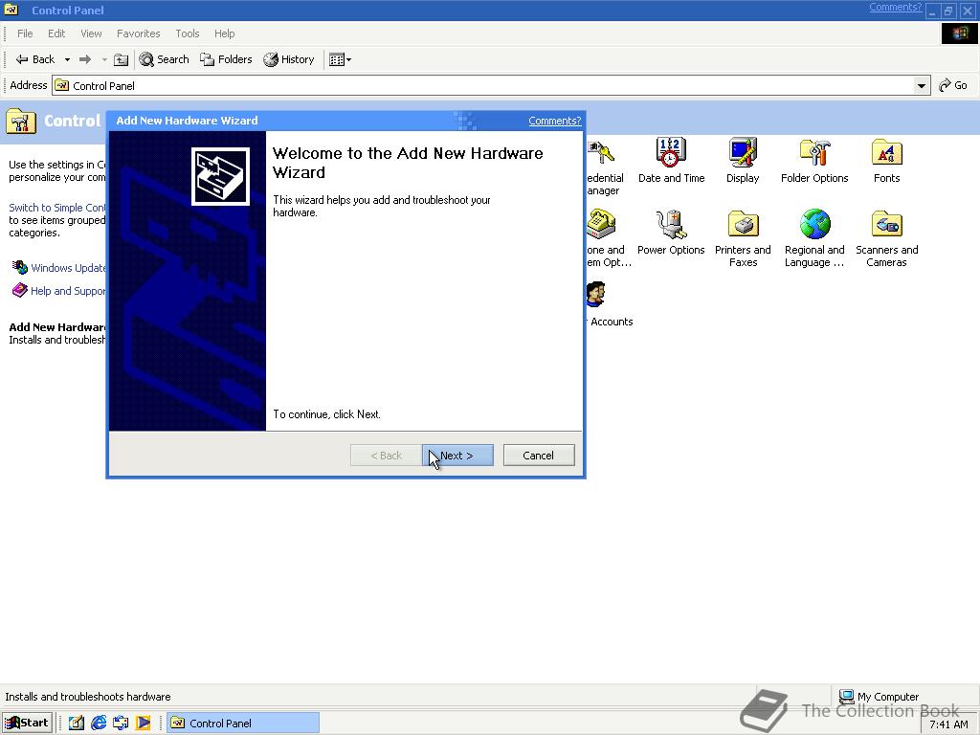The image size is (980, 735).
Task: Click Comments? link in Control Panel title bar
Action: (x=895, y=8)
